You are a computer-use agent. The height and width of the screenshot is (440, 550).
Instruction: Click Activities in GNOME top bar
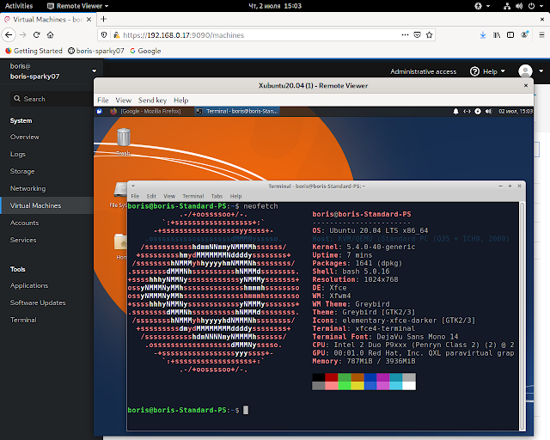[x=19, y=6]
